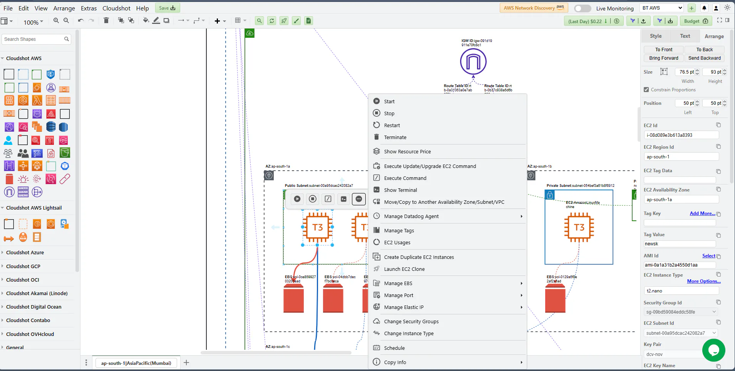Click the fill color bucket icon
The width and height of the screenshot is (735, 371).
tap(146, 20)
